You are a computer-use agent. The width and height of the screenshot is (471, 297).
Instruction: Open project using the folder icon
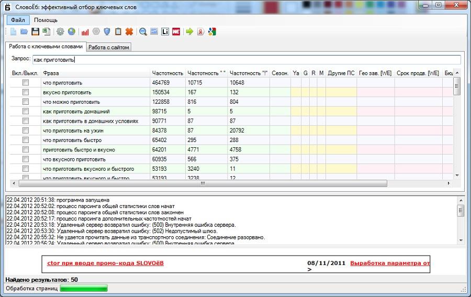click(24, 31)
